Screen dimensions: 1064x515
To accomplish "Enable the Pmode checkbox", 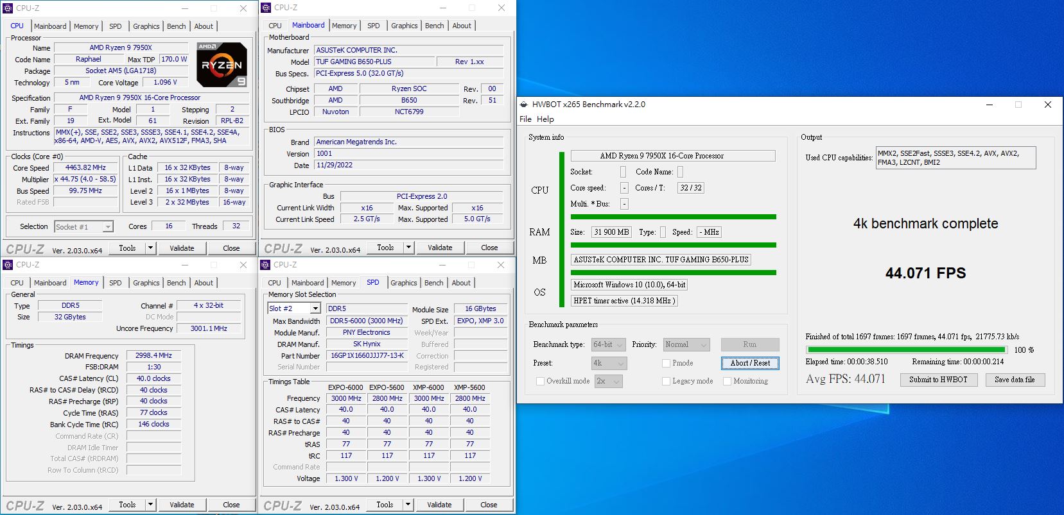I will [x=666, y=363].
